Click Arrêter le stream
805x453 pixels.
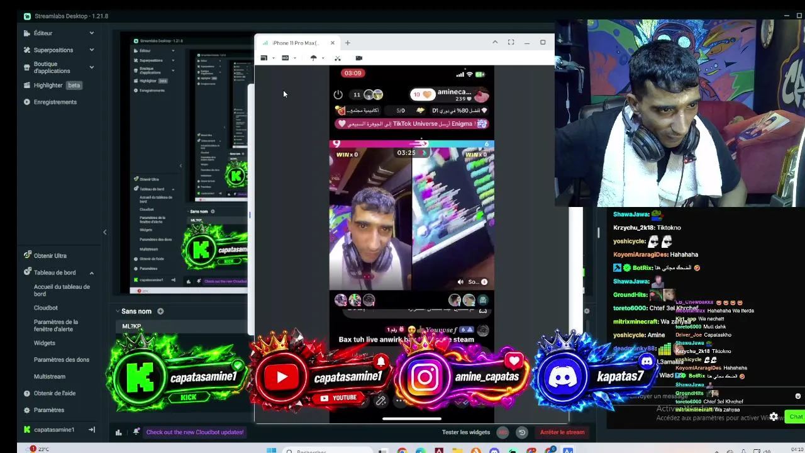tap(562, 432)
